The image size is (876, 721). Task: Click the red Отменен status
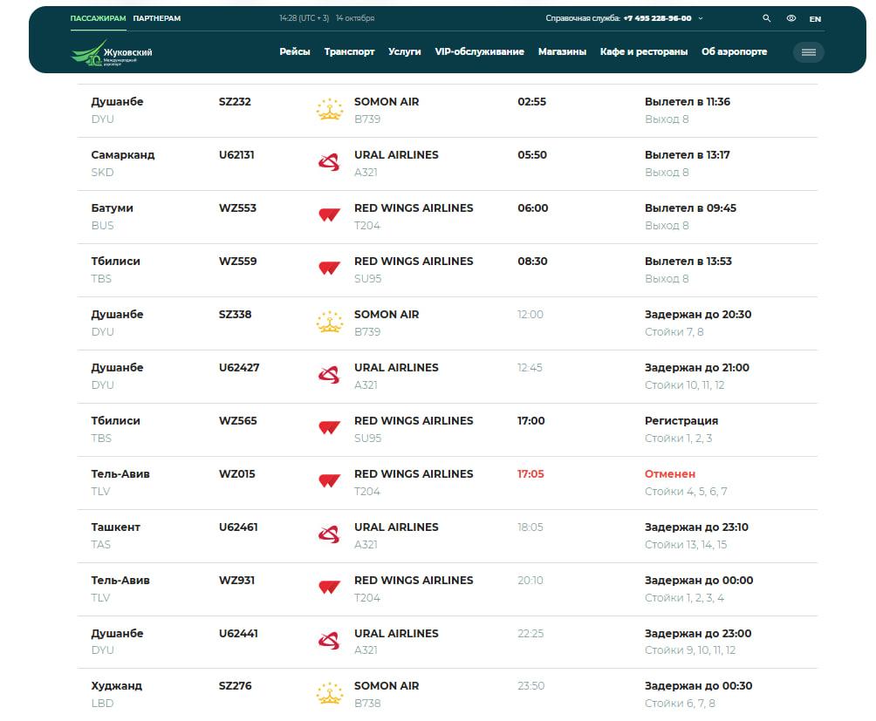click(670, 473)
